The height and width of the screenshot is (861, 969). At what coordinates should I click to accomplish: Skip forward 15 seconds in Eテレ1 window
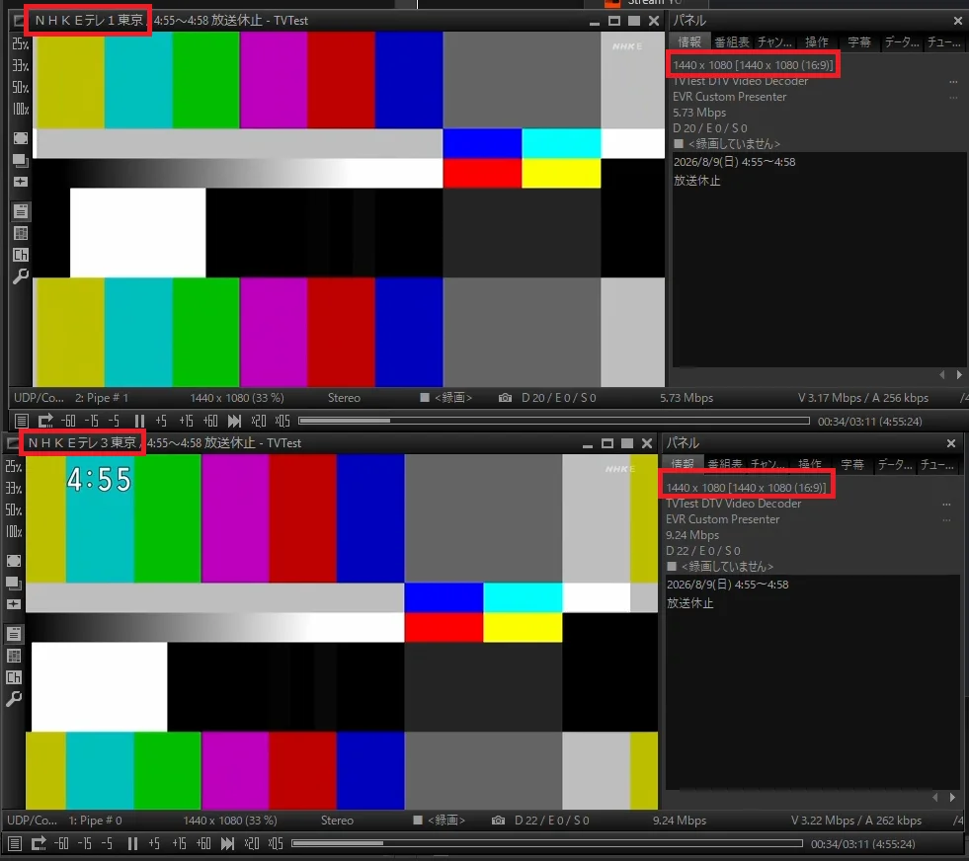click(x=186, y=422)
